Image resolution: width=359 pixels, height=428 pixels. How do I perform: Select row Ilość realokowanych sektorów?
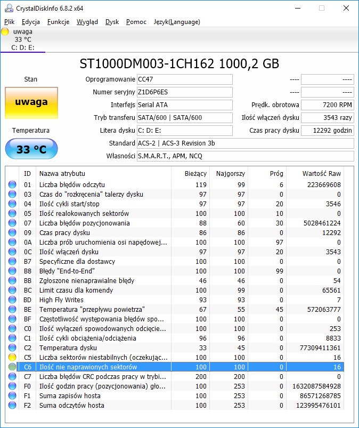(175, 213)
